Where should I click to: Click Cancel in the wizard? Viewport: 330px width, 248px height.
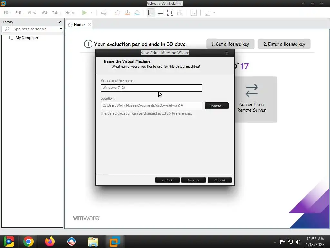point(219,180)
